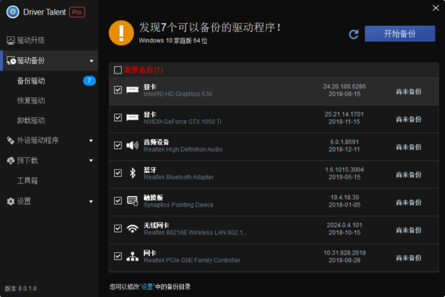
Task: Click the Pro badge next to Driver Talent
Action: click(x=77, y=12)
